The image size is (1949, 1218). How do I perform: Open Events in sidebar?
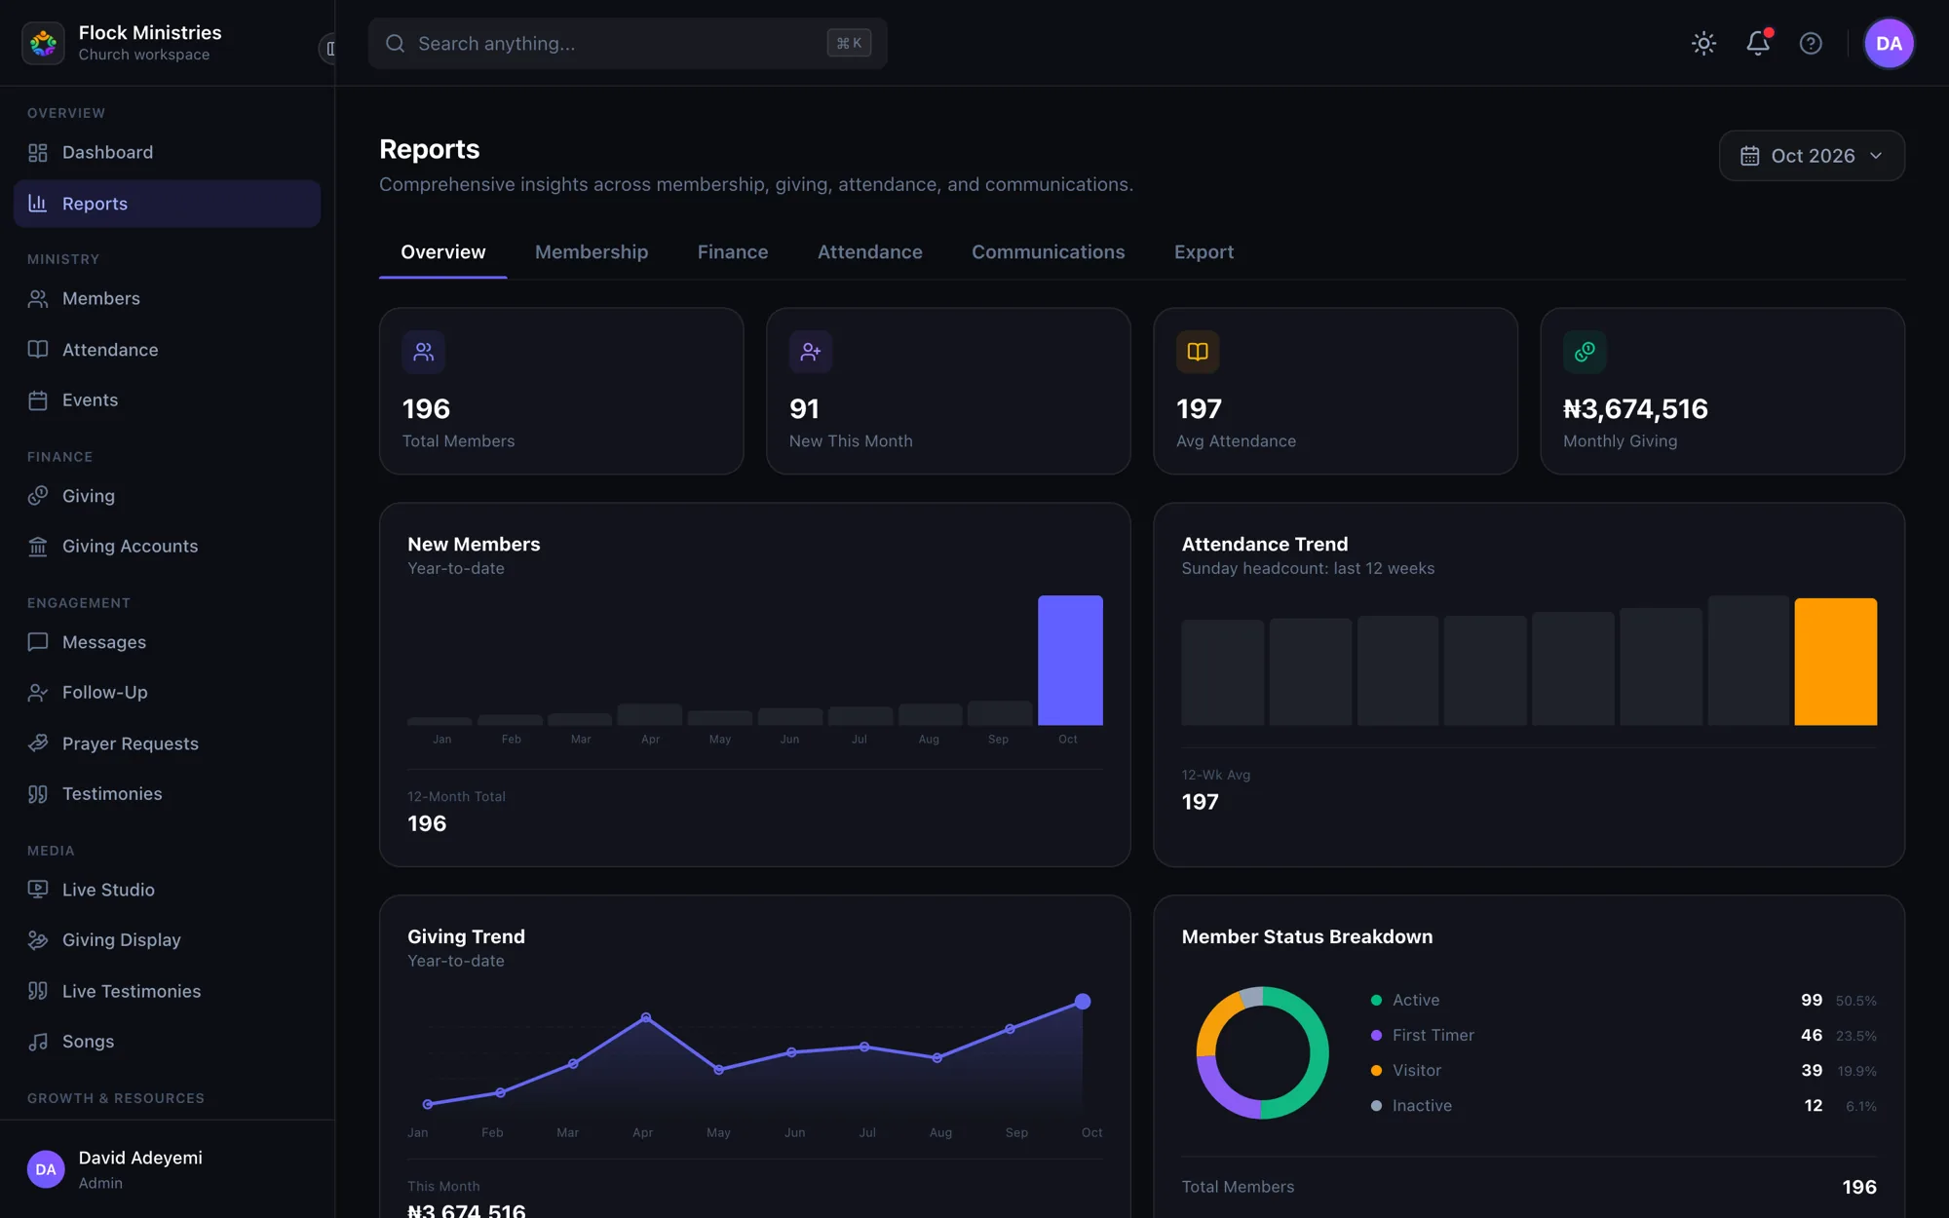pyautogui.click(x=167, y=400)
